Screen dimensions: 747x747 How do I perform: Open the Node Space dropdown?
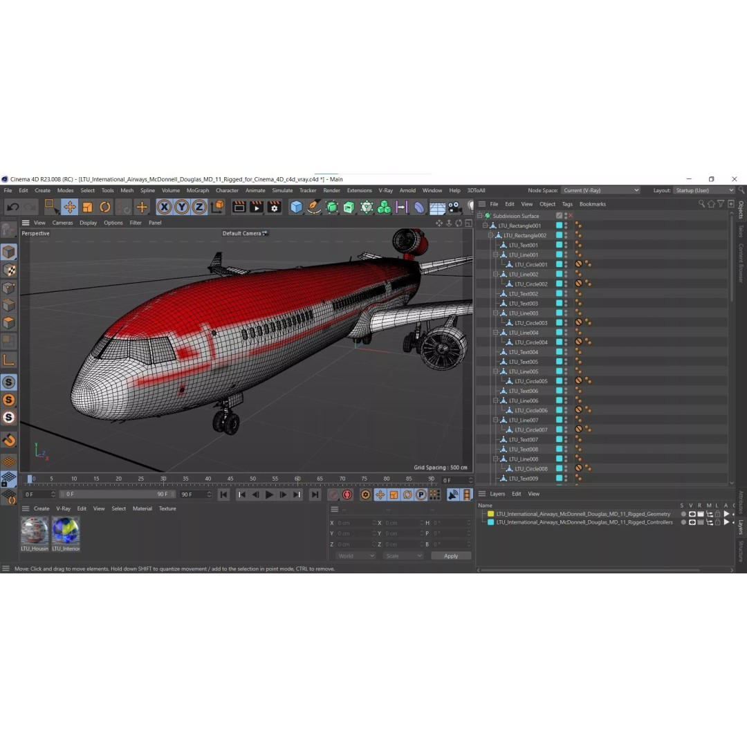pyautogui.click(x=600, y=191)
